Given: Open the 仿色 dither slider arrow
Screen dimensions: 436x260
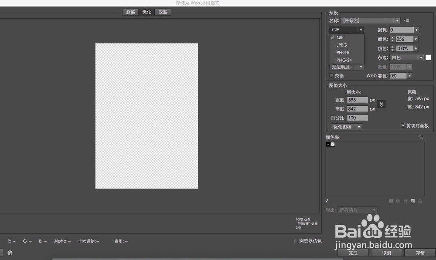Looking at the screenshot, I should tap(416, 48).
